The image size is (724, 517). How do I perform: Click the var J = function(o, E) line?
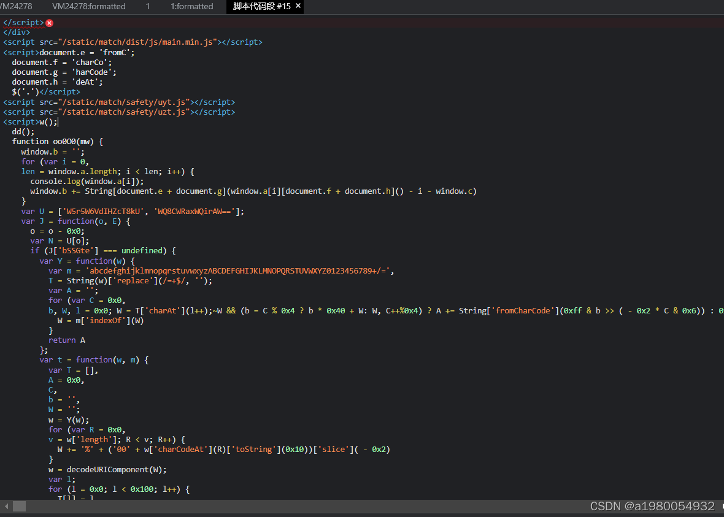(x=75, y=221)
